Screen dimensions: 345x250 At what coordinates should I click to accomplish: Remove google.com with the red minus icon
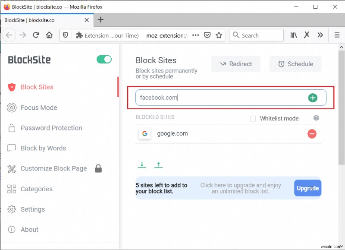tap(312, 134)
